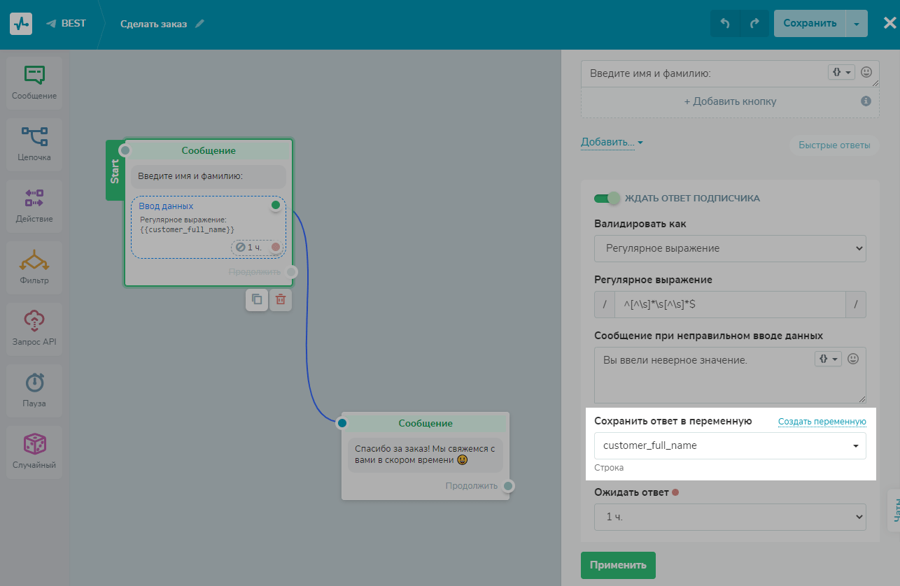This screenshot has height=586, width=900.
Task: Open the customer_full_name variable dropdown
Action: [729, 445]
